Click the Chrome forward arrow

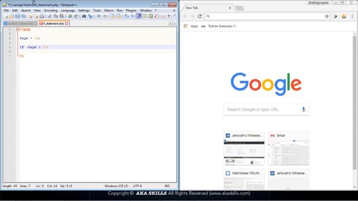coord(192,16)
